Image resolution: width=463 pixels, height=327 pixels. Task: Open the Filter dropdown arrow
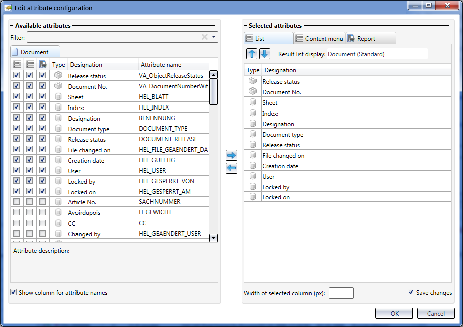click(x=214, y=37)
